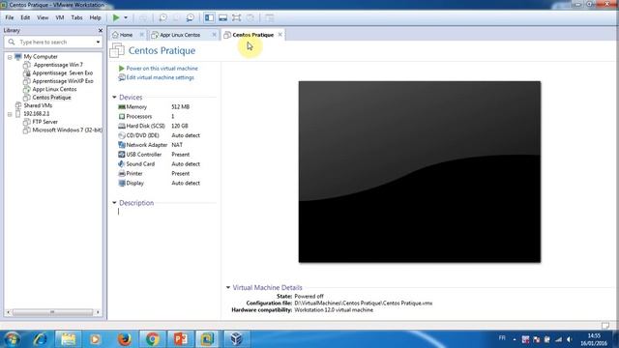Screen dimensions: 619x348
Task: Enter full screen mode via toolbar icon
Action: pyautogui.click(x=236, y=17)
